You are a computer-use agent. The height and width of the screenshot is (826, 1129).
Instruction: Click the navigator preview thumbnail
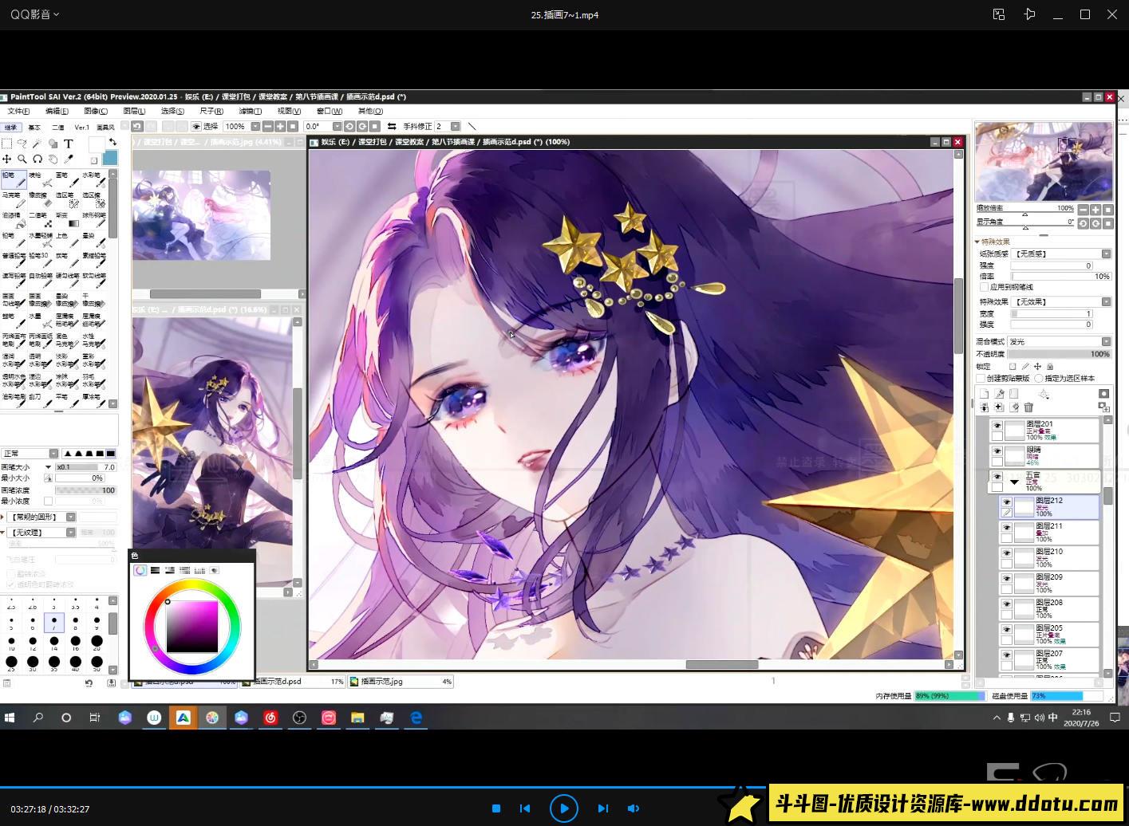pyautogui.click(x=1044, y=162)
